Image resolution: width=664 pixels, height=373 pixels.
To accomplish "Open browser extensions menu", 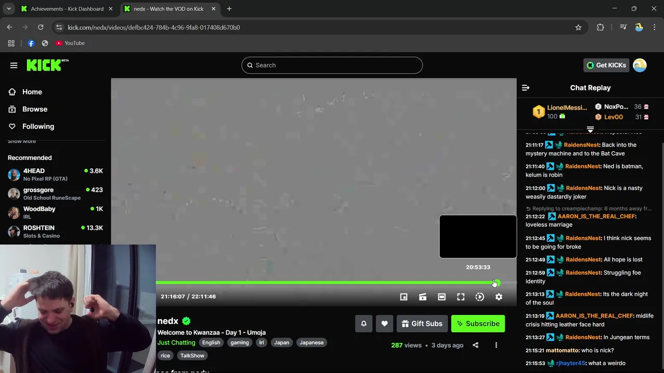I will click(x=600, y=27).
